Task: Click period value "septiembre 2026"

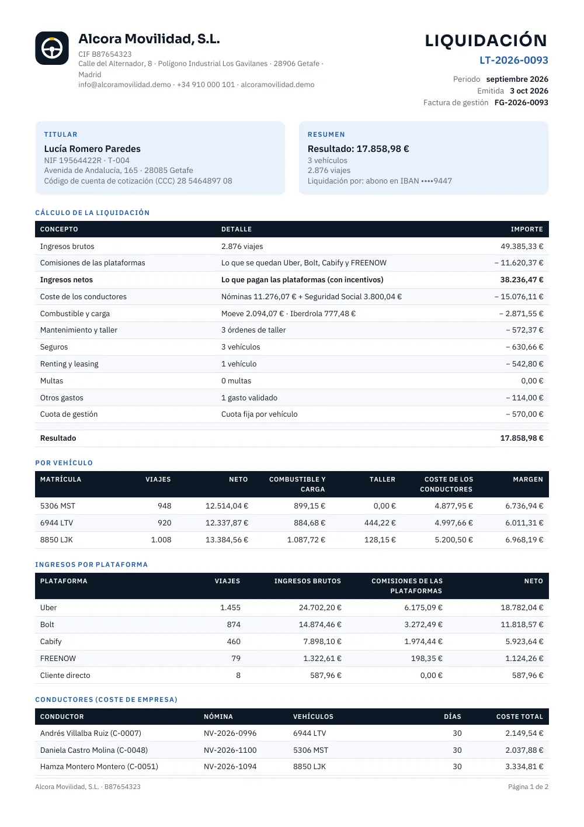Action: [517, 79]
